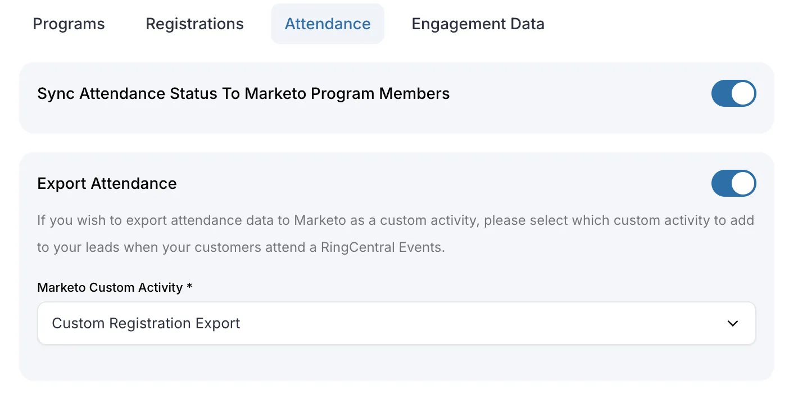Turn off the Export Attendance toggle
The image size is (798, 407).
pos(733,183)
